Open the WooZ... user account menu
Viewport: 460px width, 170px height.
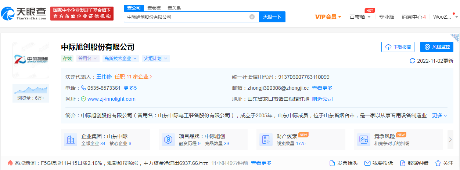[x=445, y=16]
